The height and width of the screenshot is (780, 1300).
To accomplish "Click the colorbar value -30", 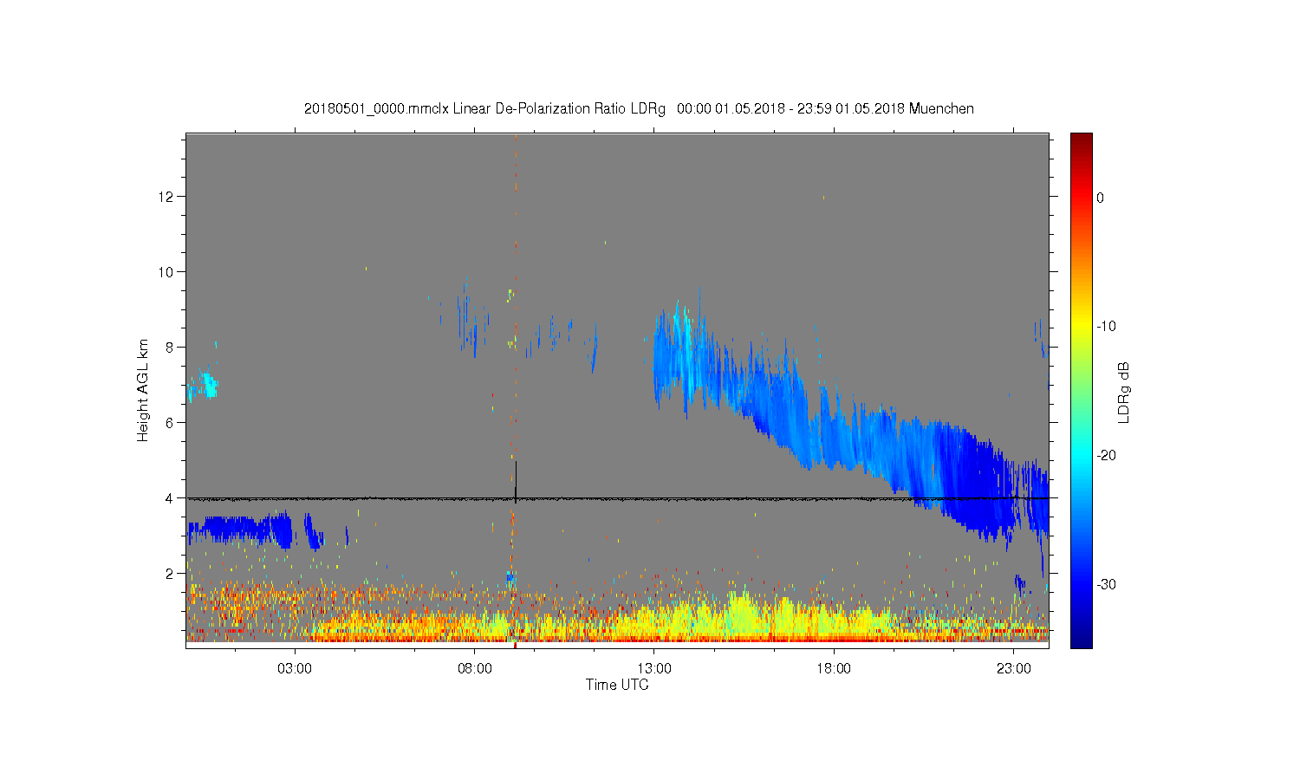I will [x=1106, y=585].
